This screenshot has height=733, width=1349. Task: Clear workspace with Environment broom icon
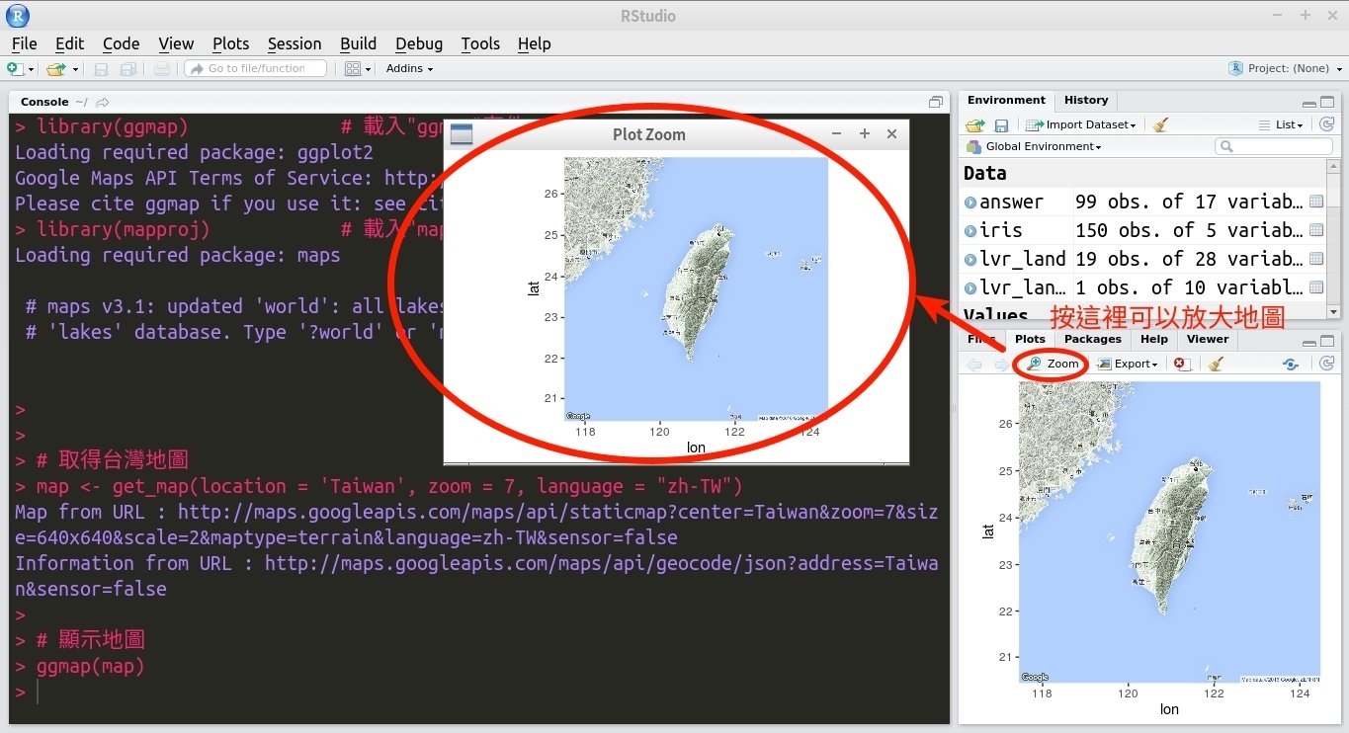(x=1160, y=125)
